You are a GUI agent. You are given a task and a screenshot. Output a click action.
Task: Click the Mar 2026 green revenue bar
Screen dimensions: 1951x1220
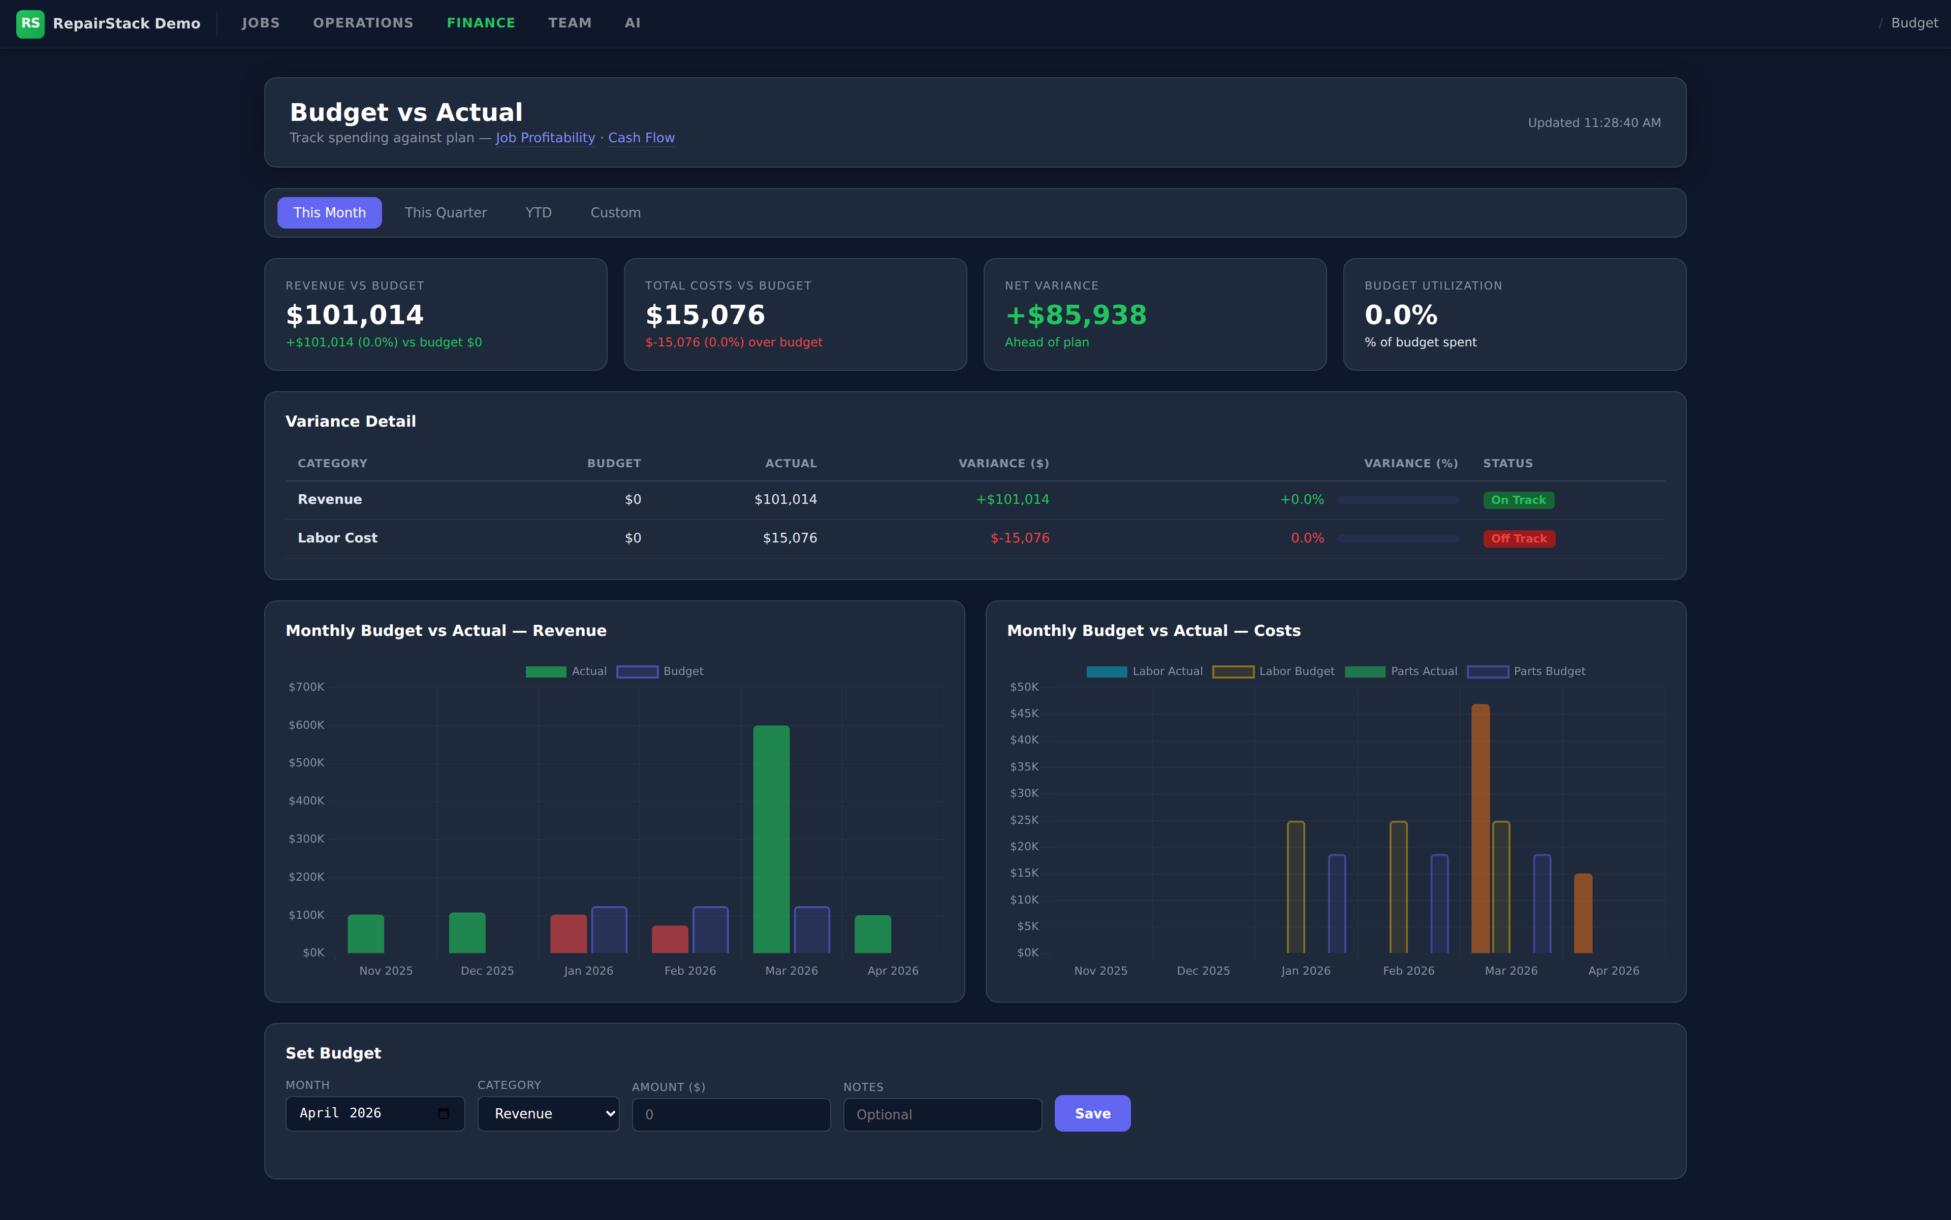(x=771, y=839)
